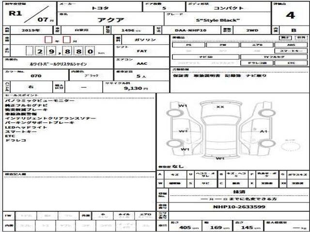Viewport: 310px width, 232px height.
Task: Click the top-view car diagram
Action: coord(220,129)
